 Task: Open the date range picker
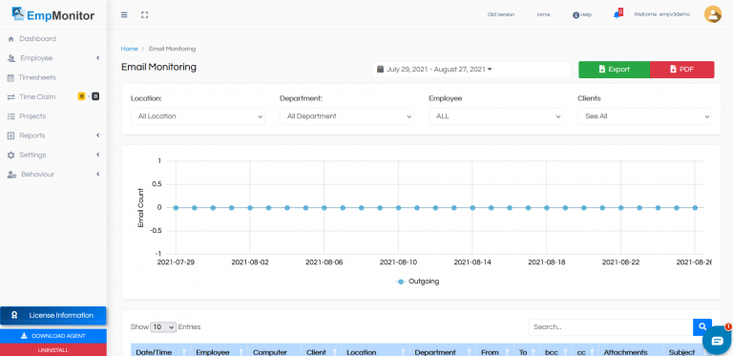tap(471, 70)
